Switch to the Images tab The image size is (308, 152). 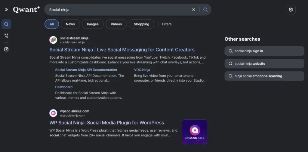[x=93, y=24]
